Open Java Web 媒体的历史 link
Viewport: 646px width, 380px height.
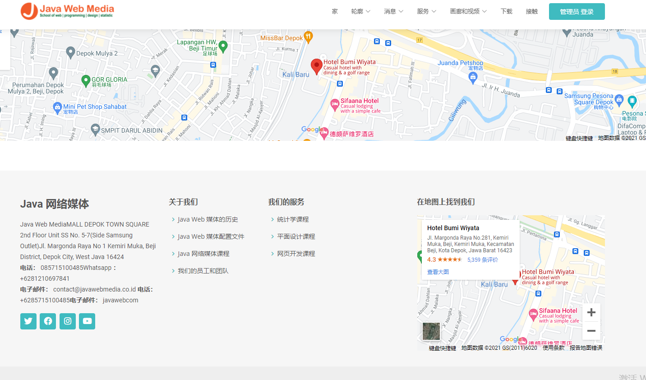point(208,219)
